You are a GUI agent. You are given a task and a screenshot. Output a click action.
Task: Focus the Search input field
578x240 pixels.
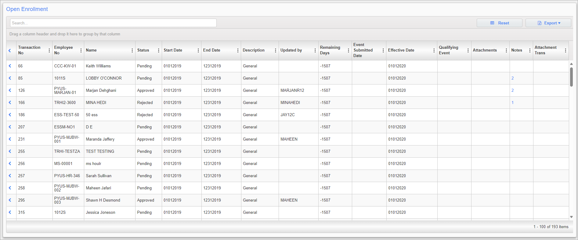point(113,23)
